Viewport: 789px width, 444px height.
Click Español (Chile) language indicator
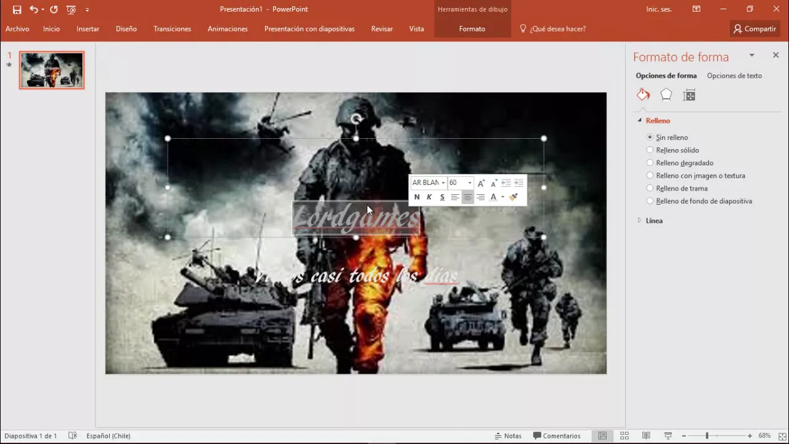tap(108, 435)
